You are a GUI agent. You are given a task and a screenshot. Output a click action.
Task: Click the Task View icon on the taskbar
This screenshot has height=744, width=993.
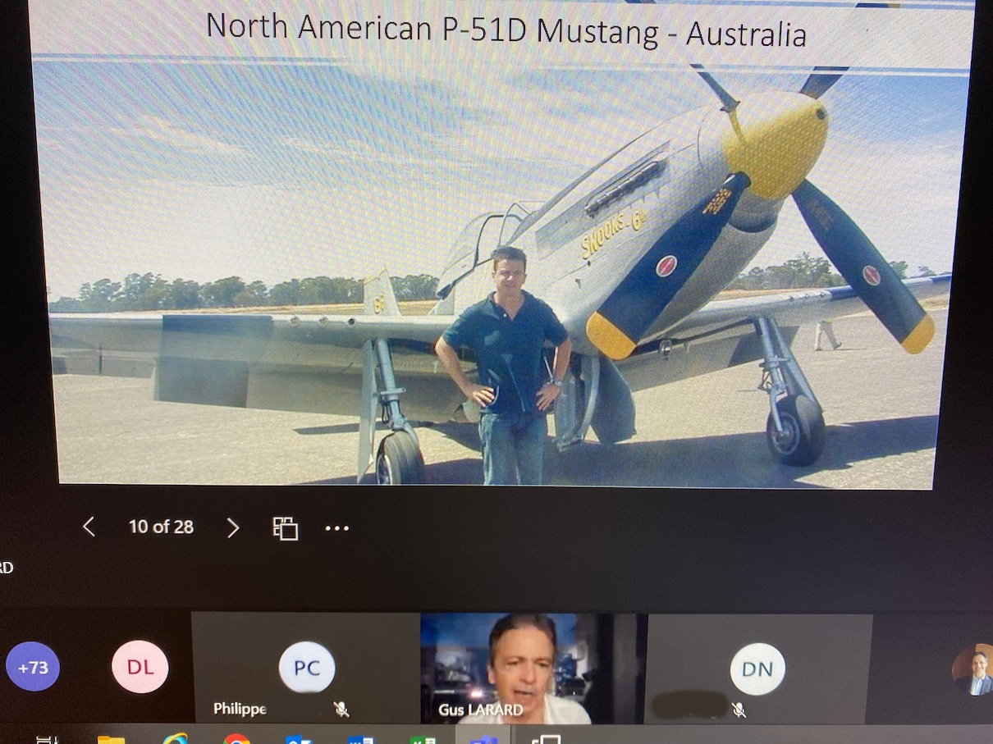tap(51, 737)
